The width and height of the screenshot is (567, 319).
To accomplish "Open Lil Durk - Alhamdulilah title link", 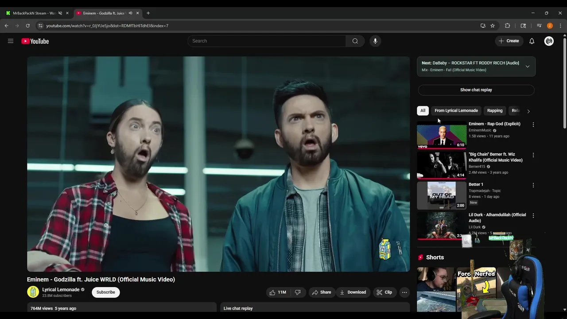I will 497,218.
